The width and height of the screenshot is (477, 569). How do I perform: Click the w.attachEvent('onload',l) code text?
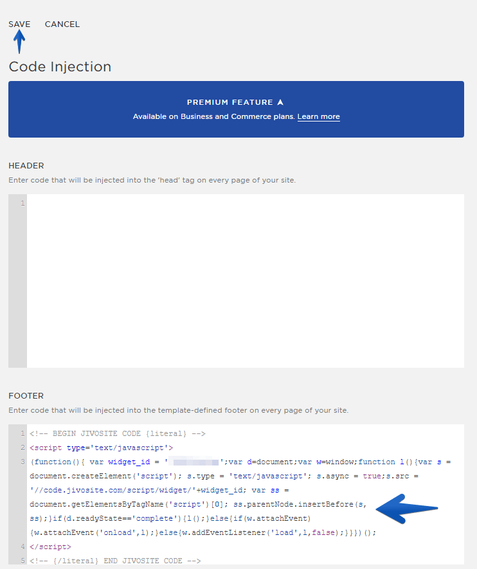pyautogui.click(x=92, y=533)
